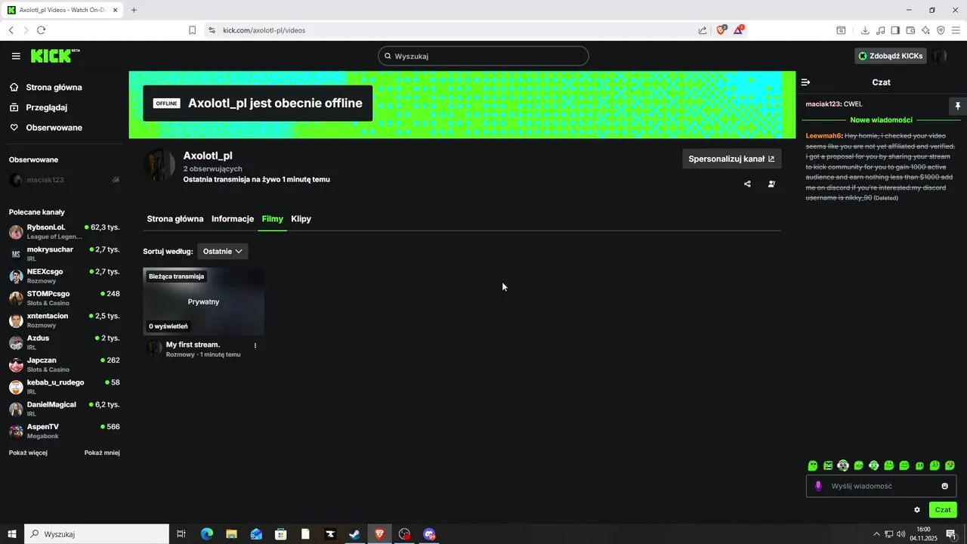Open kebab_u_rudego recommended channel
The width and height of the screenshot is (967, 544).
pyautogui.click(x=64, y=386)
